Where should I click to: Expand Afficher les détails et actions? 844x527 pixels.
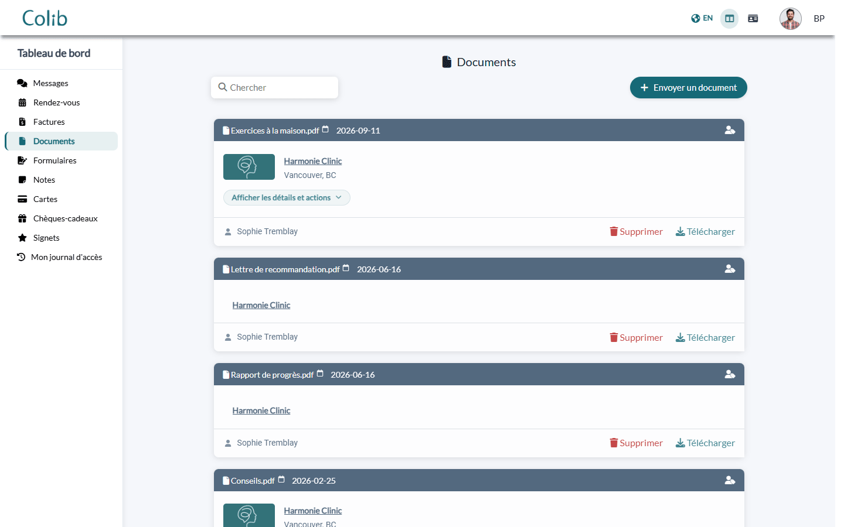point(287,198)
